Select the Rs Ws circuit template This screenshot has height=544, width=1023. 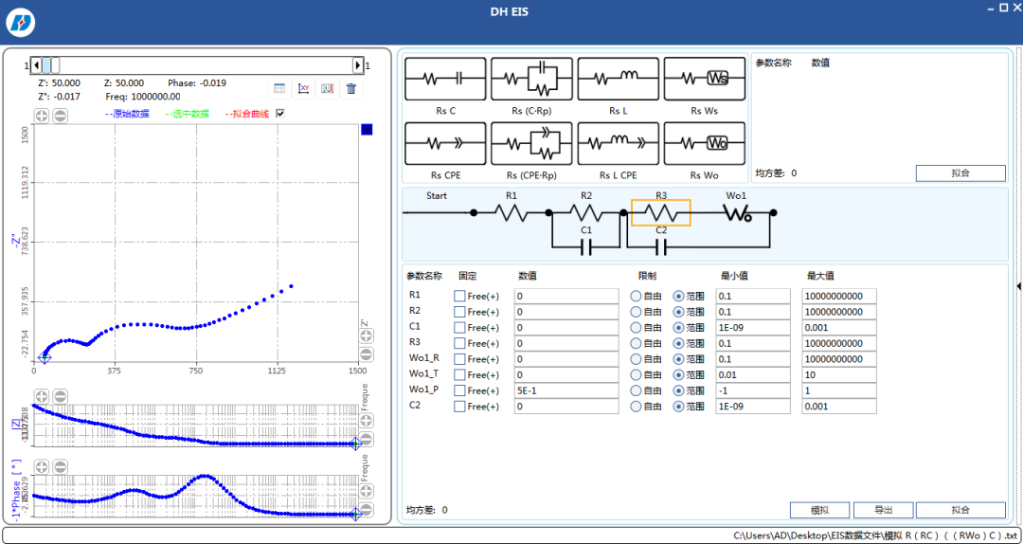tap(705, 79)
